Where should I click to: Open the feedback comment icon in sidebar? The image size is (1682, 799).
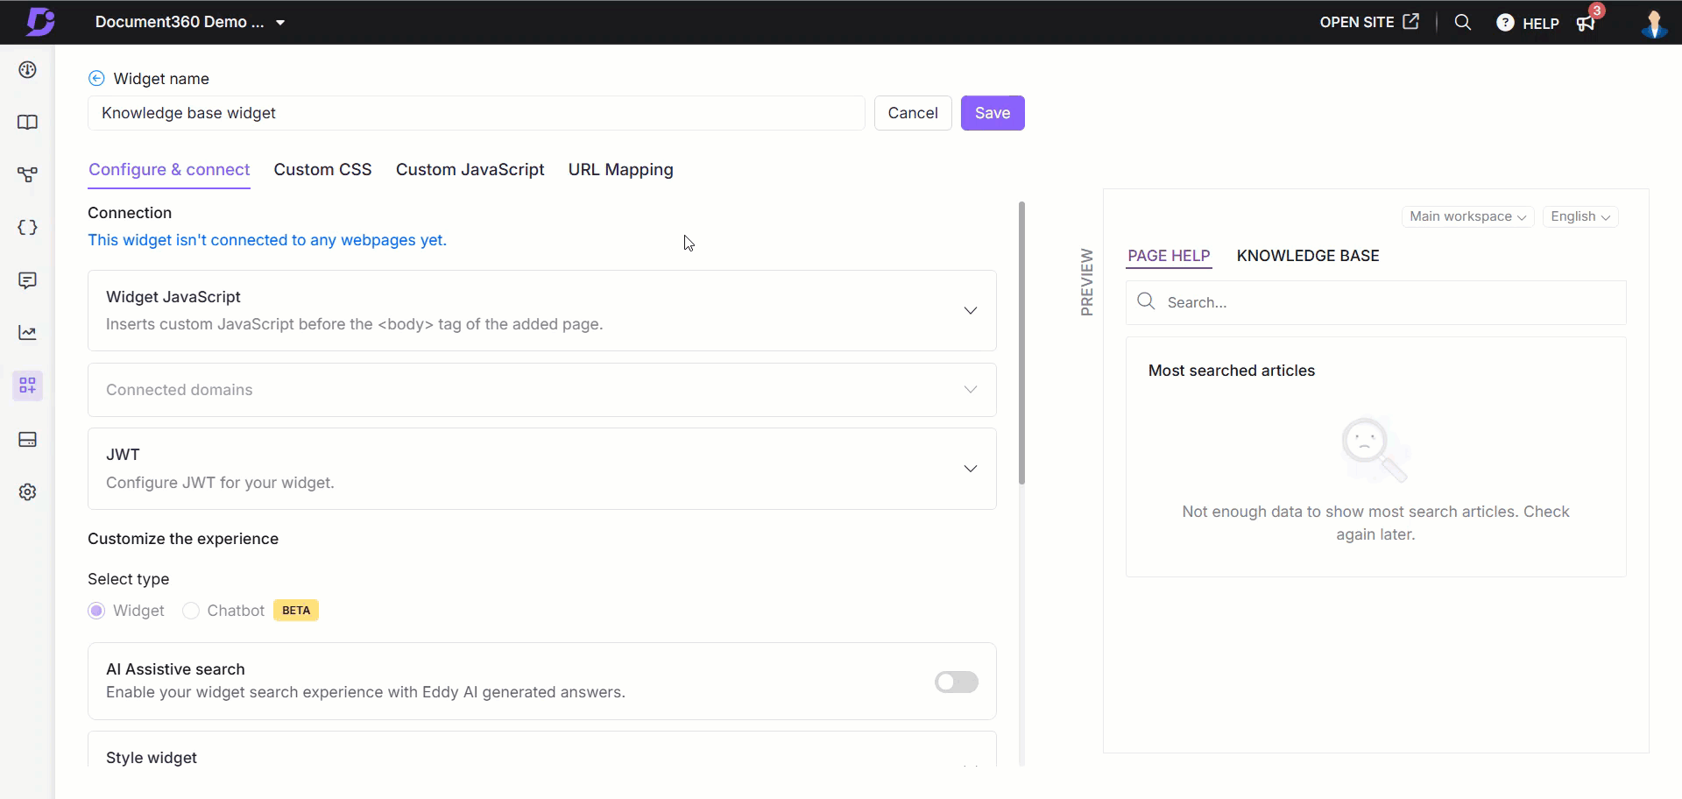(28, 280)
